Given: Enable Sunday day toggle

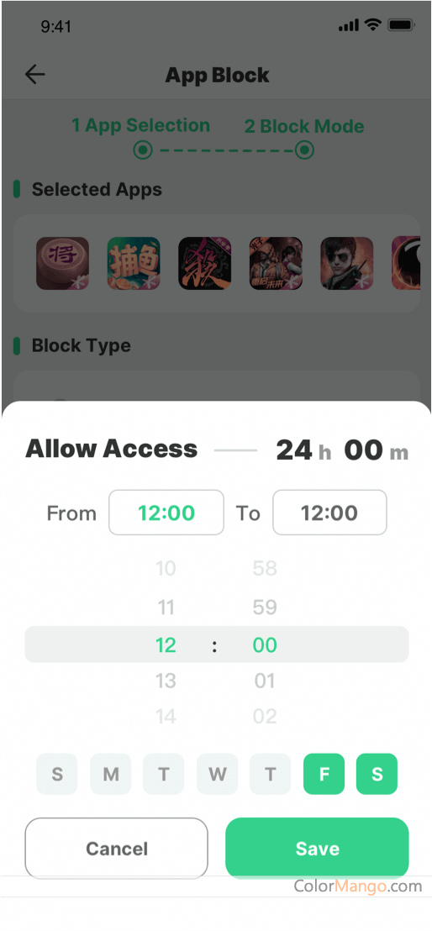Looking at the screenshot, I should (x=57, y=774).
